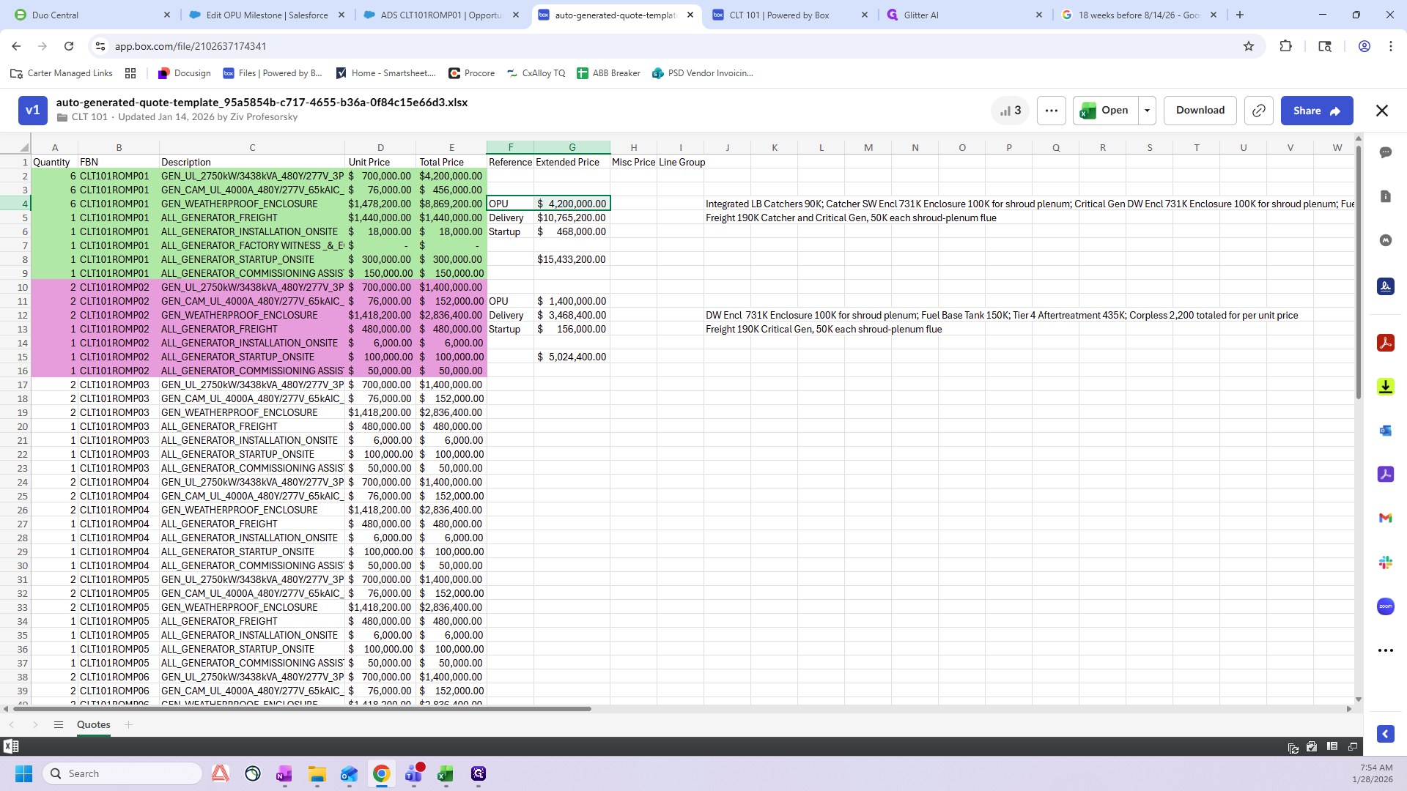The height and width of the screenshot is (791, 1407).
Task: Open Excel from the Windows taskbar
Action: coord(445,773)
